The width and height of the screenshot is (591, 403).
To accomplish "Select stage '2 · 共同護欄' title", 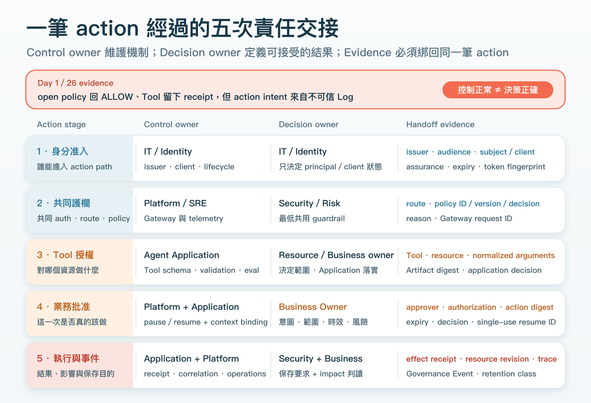I will (x=64, y=203).
